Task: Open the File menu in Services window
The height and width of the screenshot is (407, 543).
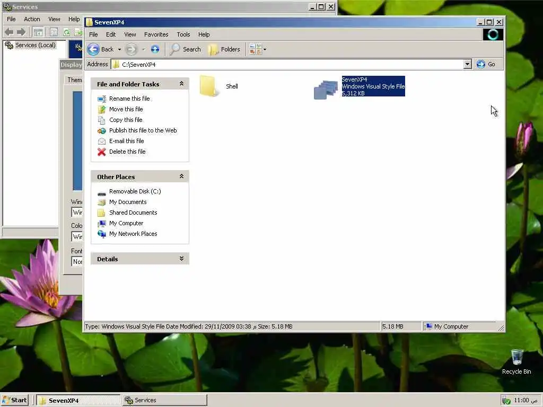Action: [x=11, y=19]
